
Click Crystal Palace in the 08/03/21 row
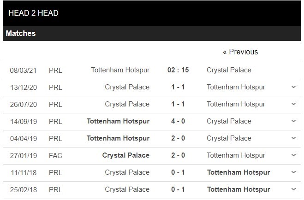click(x=229, y=70)
